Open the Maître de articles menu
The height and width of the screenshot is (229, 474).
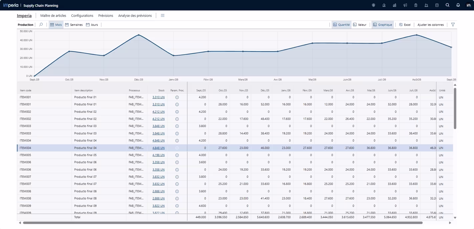[x=53, y=16]
